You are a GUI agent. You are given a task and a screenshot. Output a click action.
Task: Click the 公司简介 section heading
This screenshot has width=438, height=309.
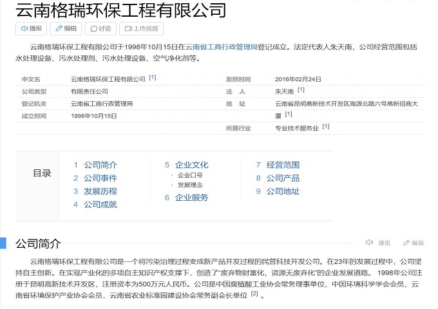coord(38,243)
